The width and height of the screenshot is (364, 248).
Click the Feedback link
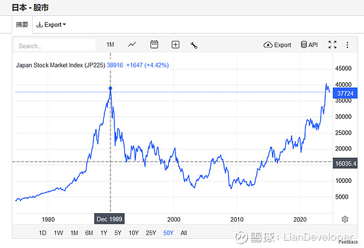348,242
